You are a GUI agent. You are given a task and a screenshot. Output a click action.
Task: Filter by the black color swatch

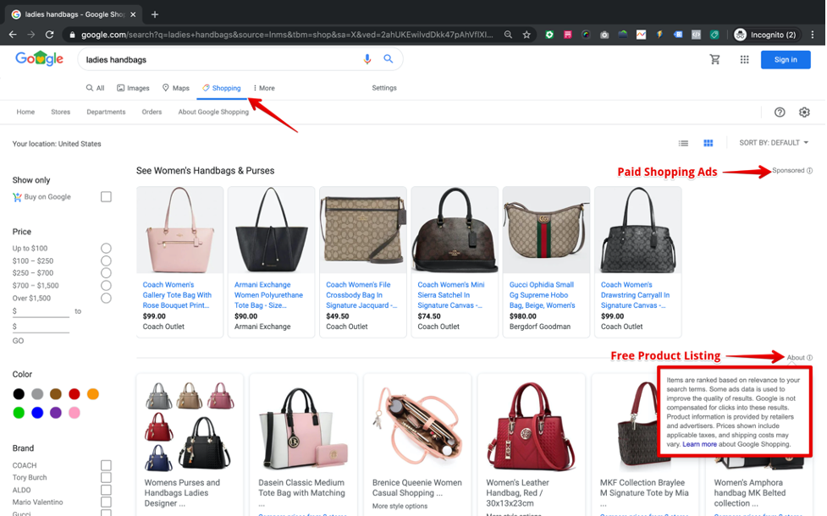19,394
